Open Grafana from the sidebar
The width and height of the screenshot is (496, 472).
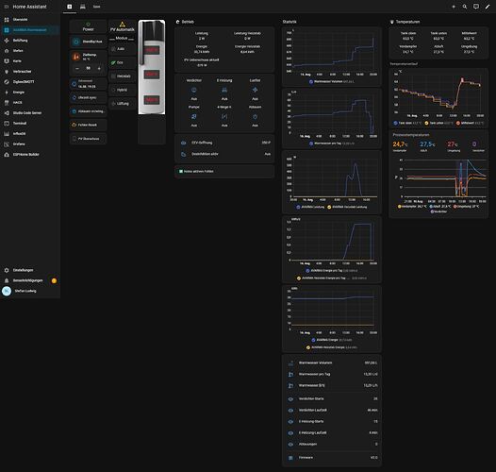tap(30, 144)
